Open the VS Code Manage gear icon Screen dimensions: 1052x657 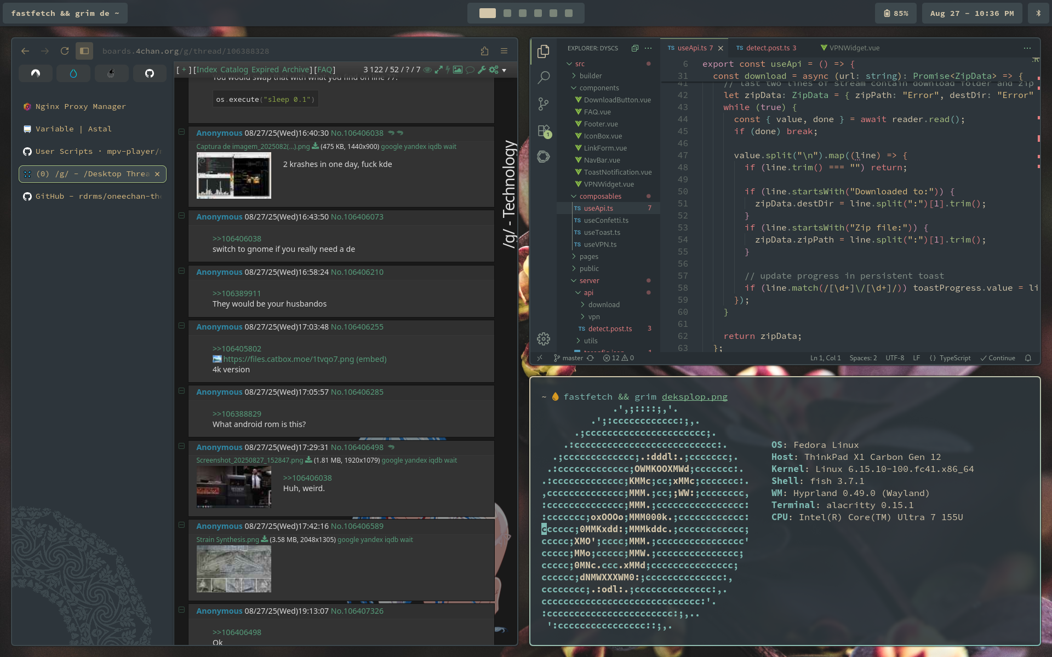543,339
